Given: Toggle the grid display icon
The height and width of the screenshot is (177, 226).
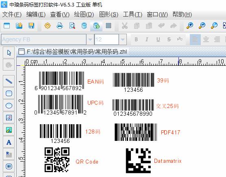Looking at the screenshot, I should 109,26.
